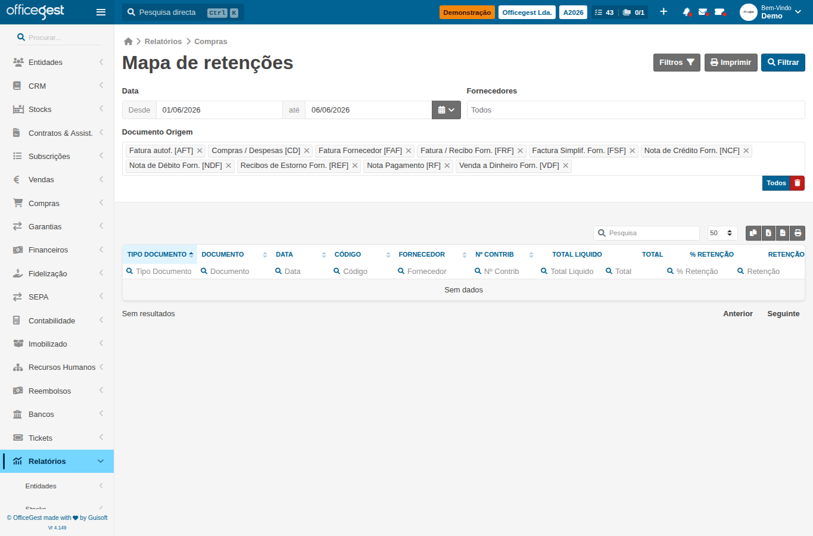Click the A2026 year badge
Screen dimensions: 813x536
[x=573, y=12]
